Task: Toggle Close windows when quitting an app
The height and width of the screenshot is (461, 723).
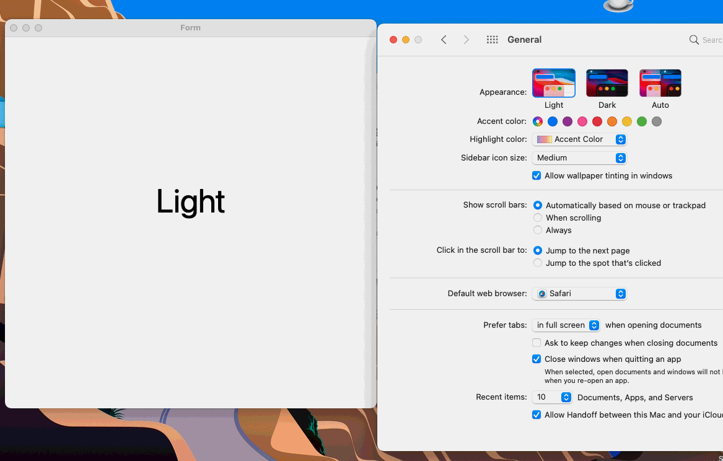Action: pos(537,359)
